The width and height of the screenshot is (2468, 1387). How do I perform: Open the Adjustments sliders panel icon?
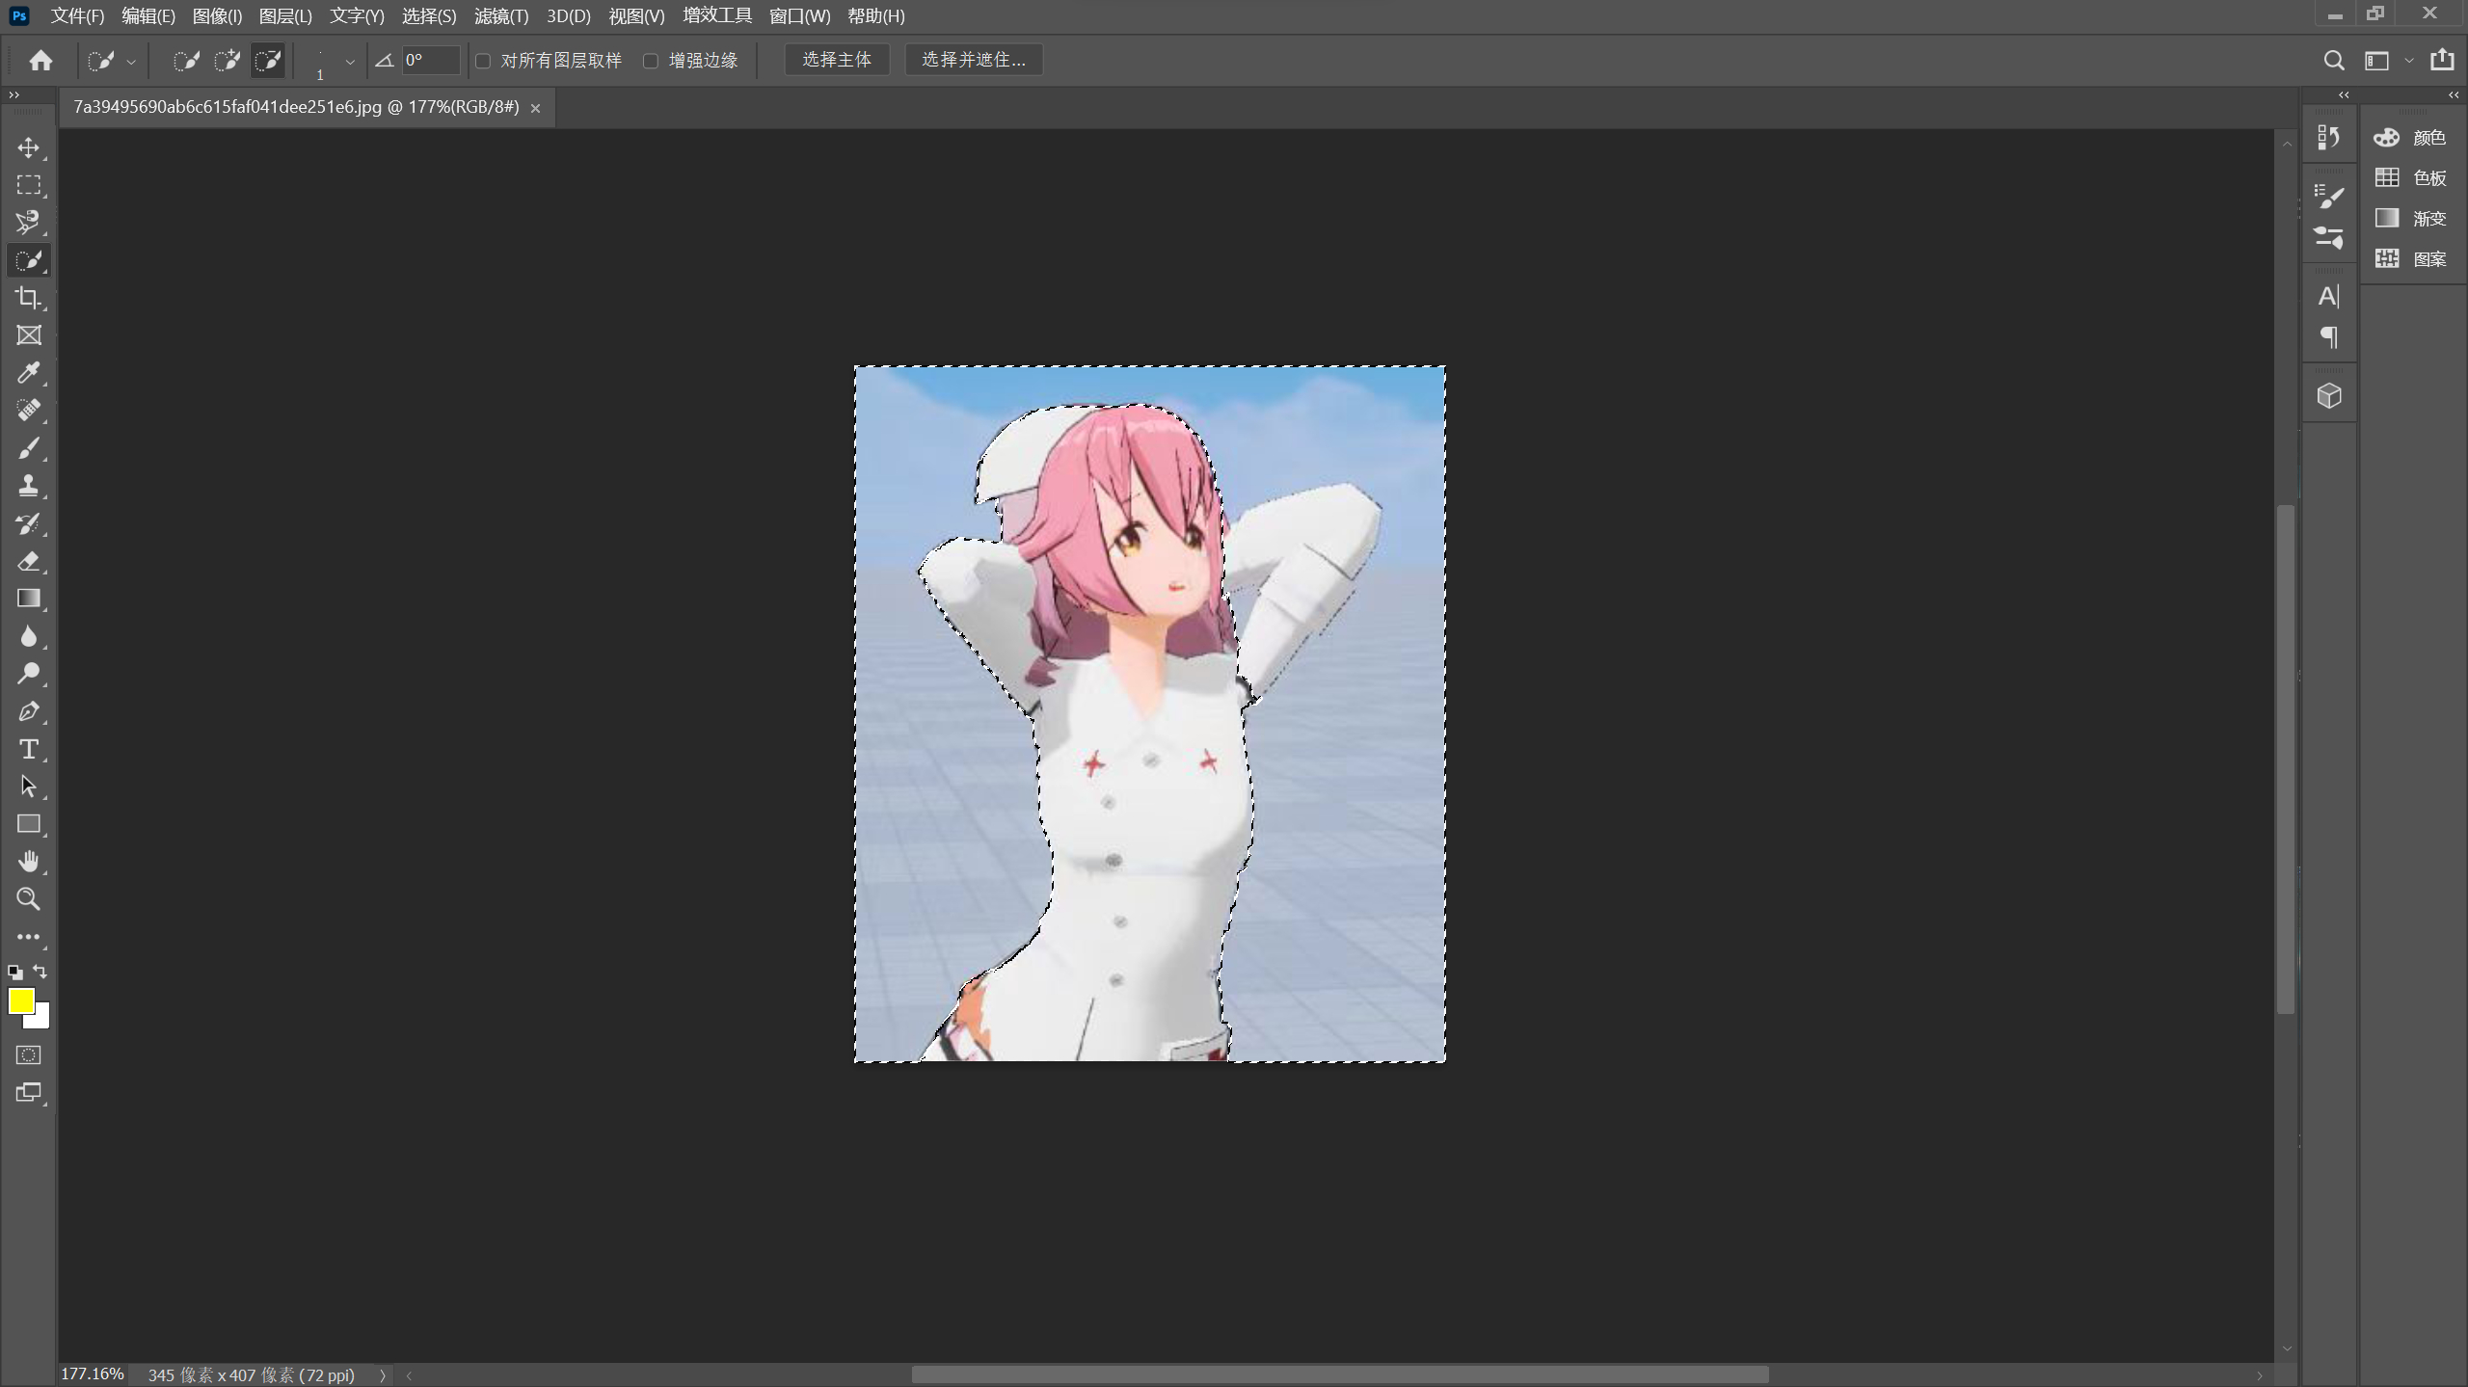[x=2329, y=237]
